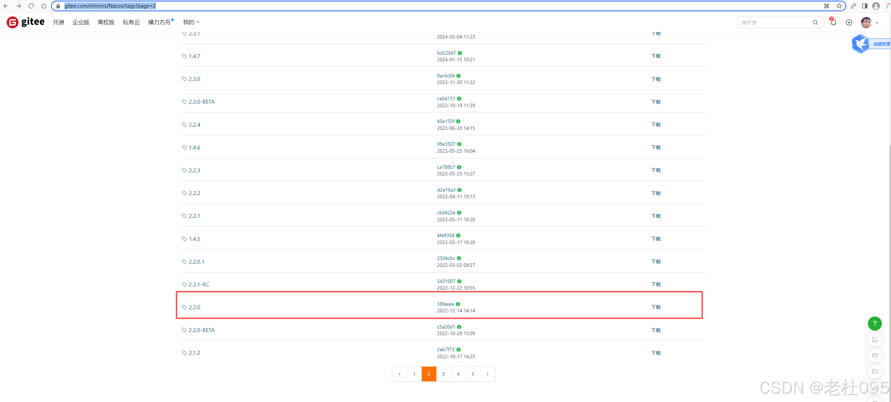Click the previous page arrow
This screenshot has height=402, width=891.
pyautogui.click(x=399, y=374)
